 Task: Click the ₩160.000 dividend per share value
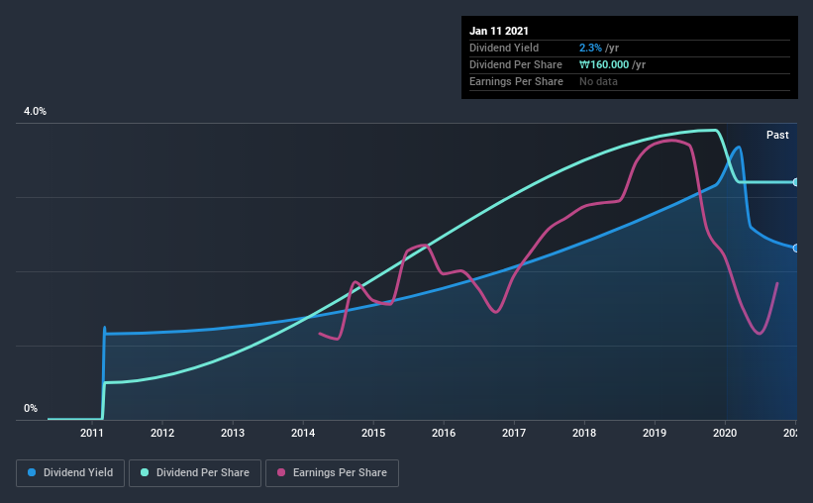tap(604, 64)
